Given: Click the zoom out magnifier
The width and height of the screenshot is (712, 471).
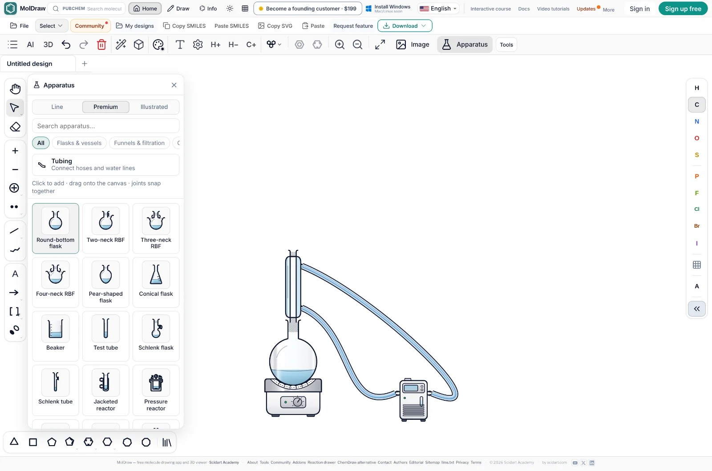Looking at the screenshot, I should (x=357, y=44).
